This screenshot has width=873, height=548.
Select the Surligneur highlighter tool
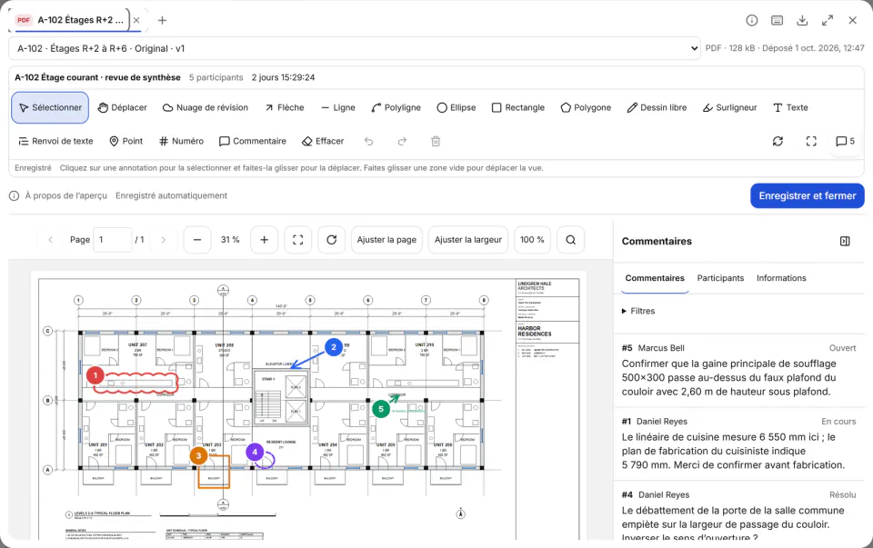[x=729, y=107]
